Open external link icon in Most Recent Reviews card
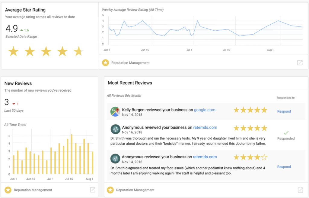This screenshot has width=309, height=198. tap(300, 190)
